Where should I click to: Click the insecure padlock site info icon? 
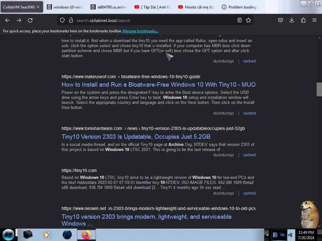click(71, 20)
